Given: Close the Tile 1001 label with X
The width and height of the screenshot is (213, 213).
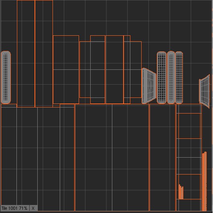Looking at the screenshot, I should 33,208.
